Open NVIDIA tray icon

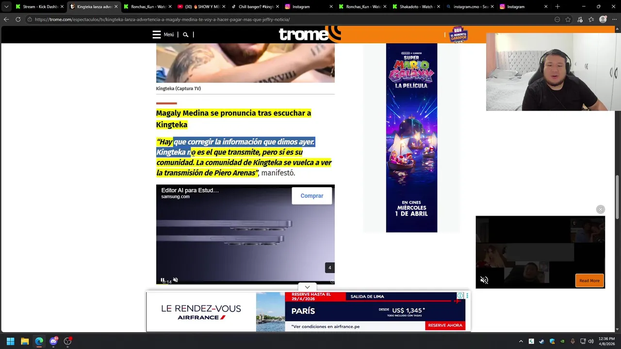(562, 341)
